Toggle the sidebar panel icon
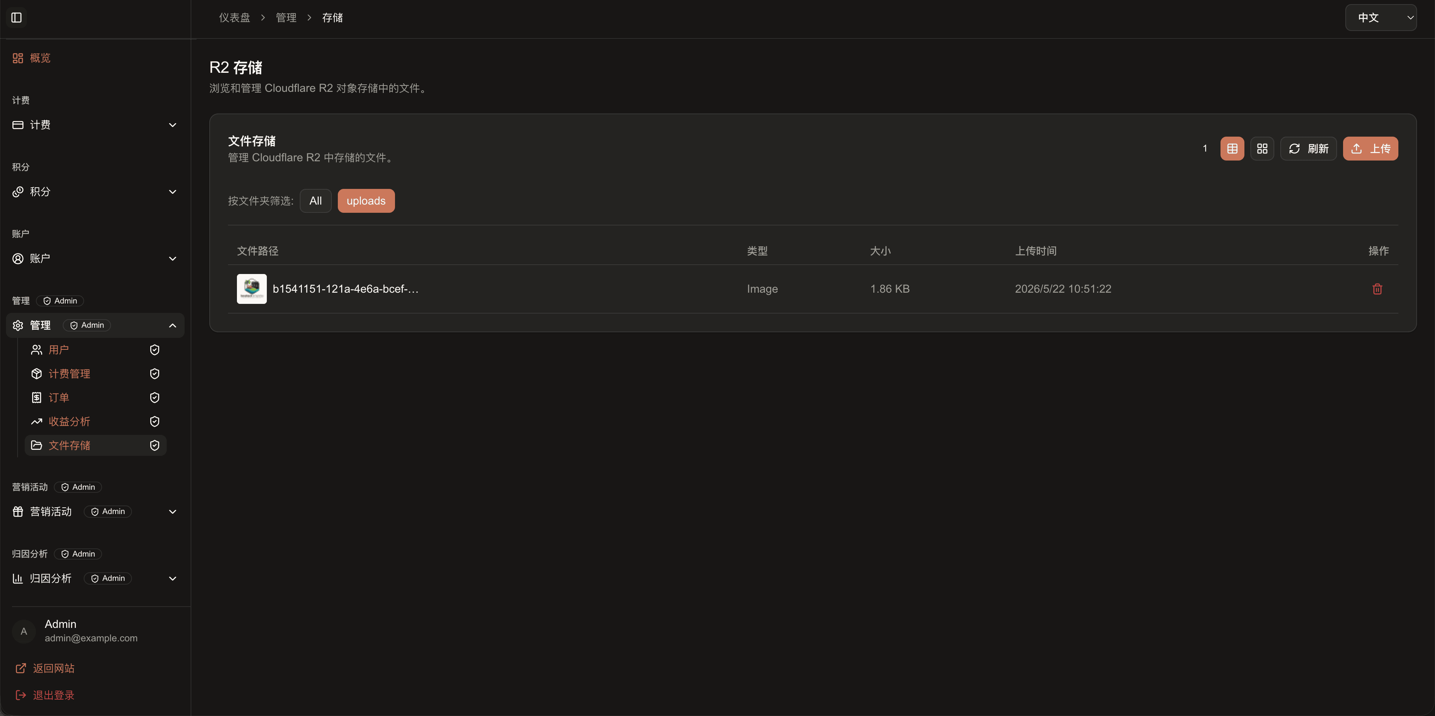 (x=17, y=18)
